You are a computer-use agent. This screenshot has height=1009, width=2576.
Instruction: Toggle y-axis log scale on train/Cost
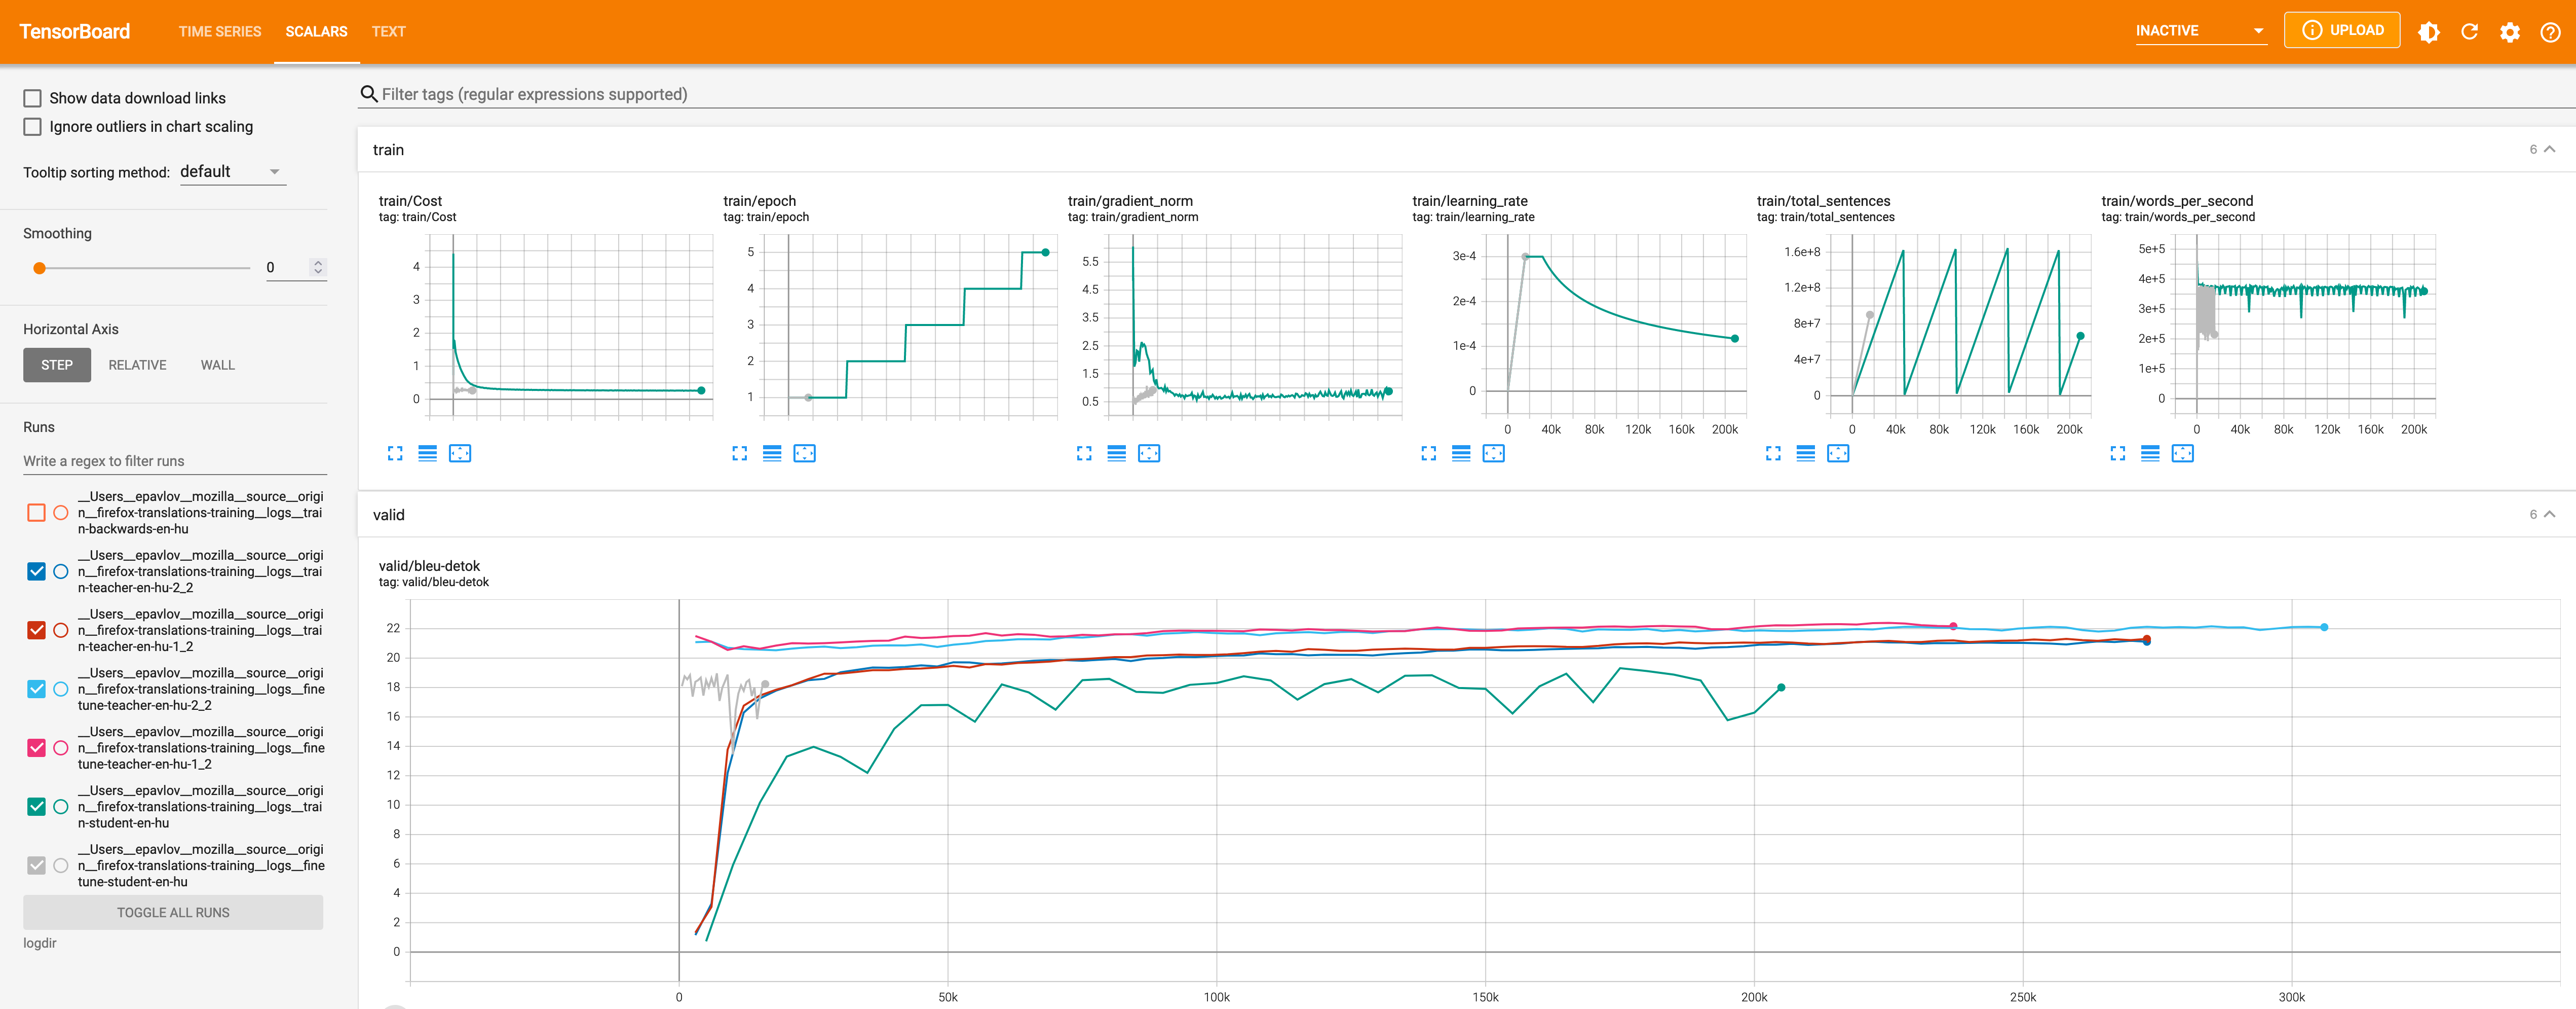pos(427,453)
